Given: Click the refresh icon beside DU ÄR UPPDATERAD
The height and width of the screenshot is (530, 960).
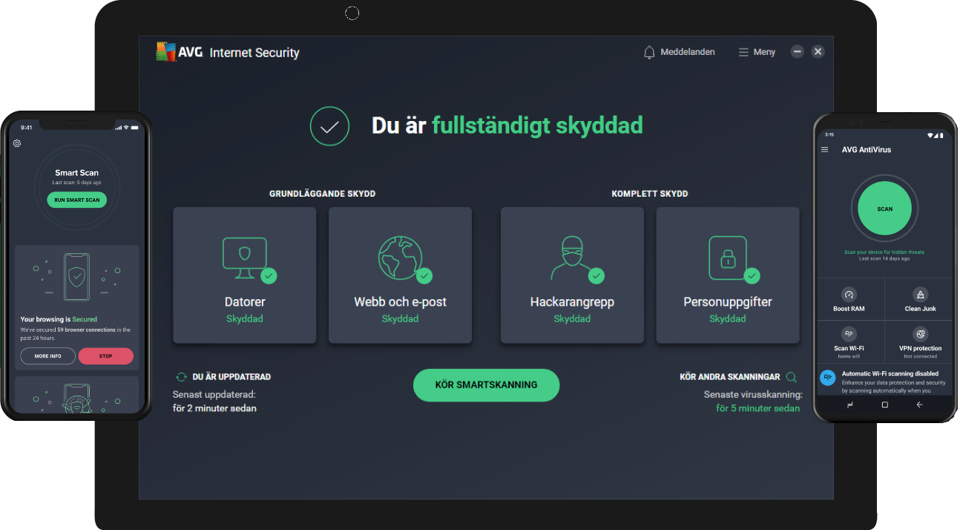Looking at the screenshot, I should [181, 377].
